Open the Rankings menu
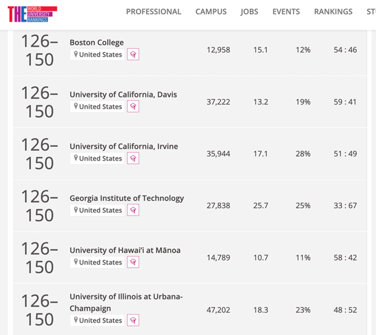 tap(333, 12)
